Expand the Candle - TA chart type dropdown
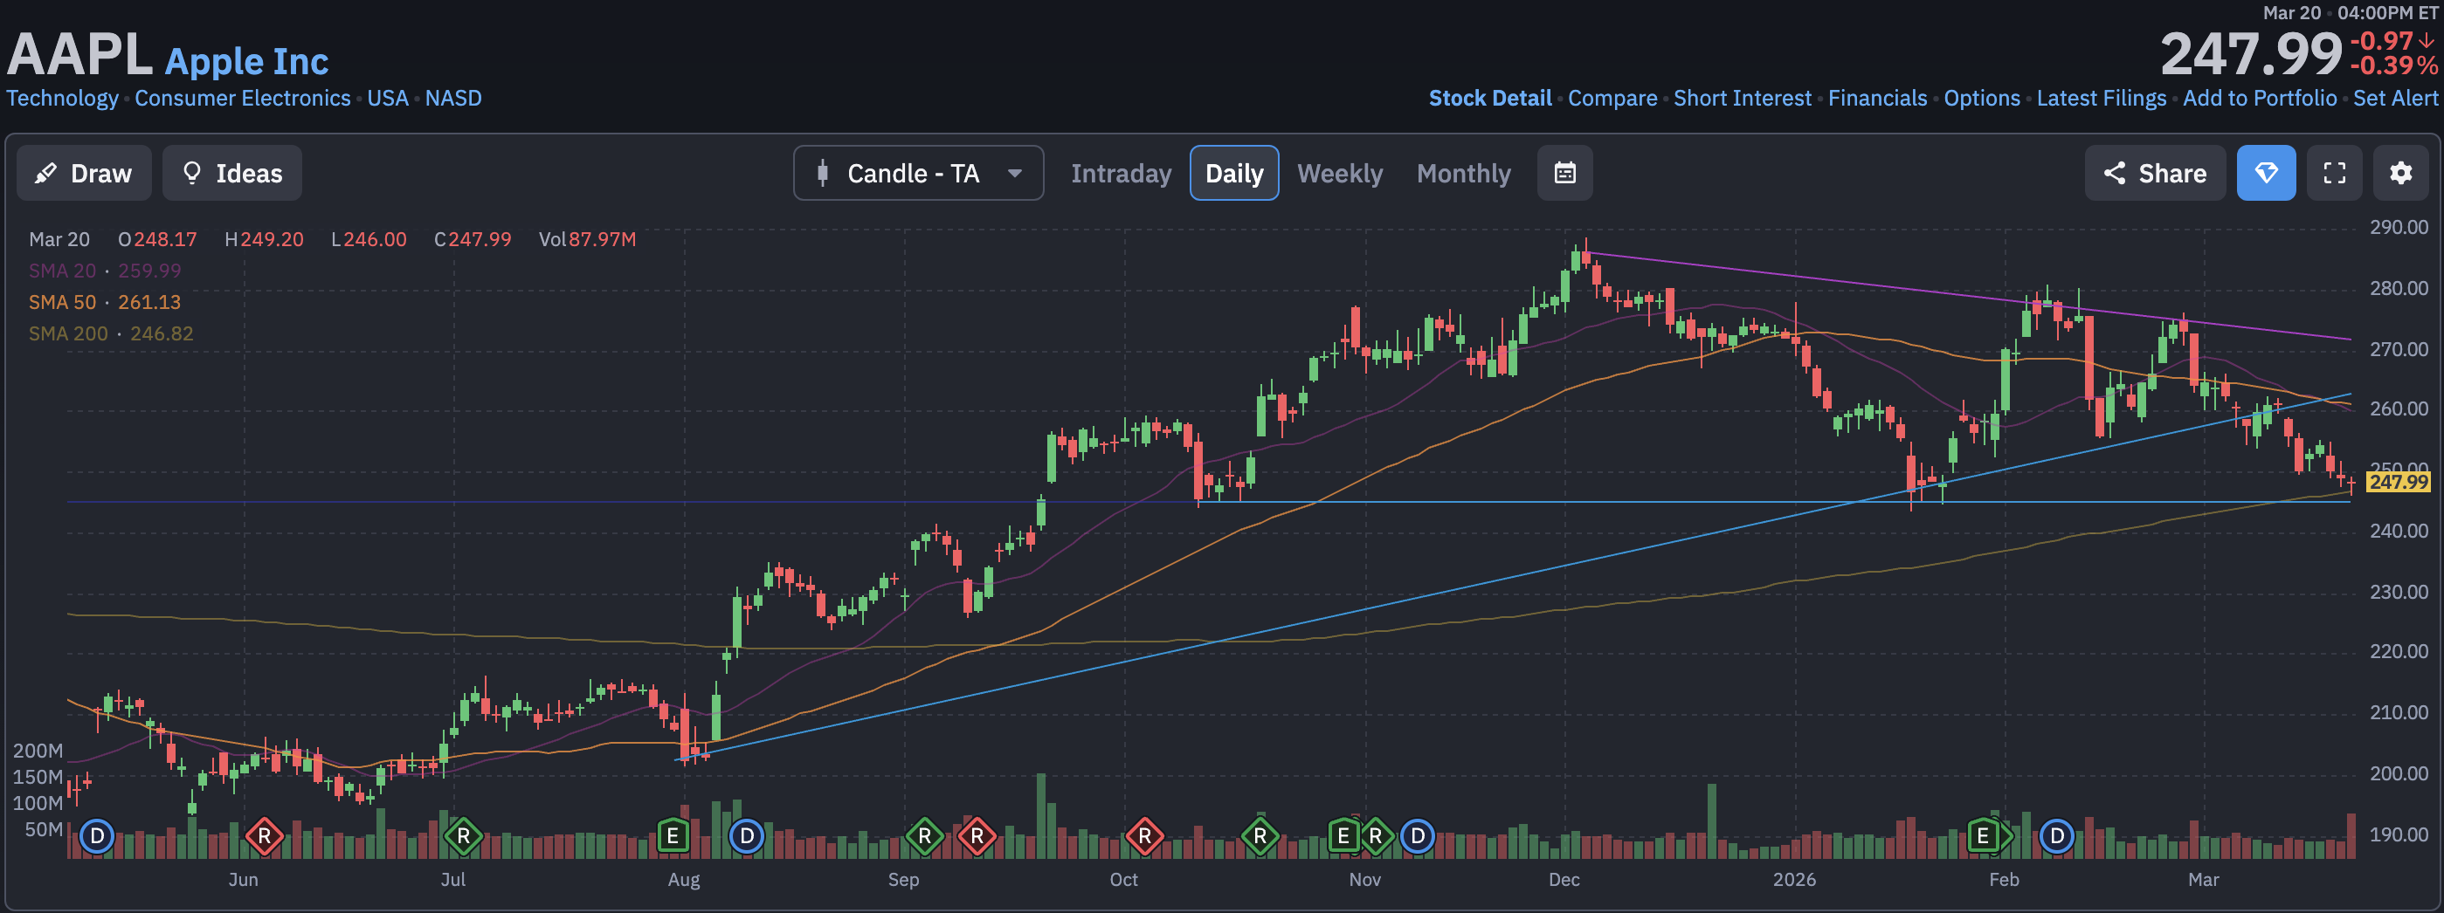Screen dimensions: 2444x913 [x=917, y=173]
